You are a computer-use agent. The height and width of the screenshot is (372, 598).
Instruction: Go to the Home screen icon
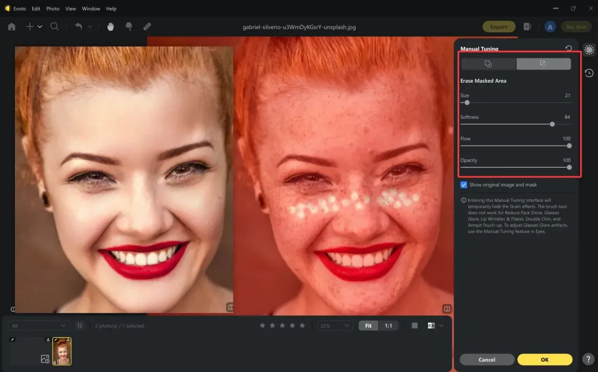11,27
